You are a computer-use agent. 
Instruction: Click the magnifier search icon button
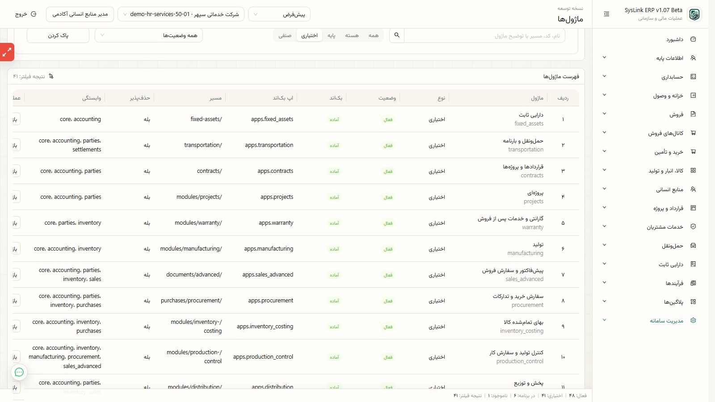coord(397,35)
